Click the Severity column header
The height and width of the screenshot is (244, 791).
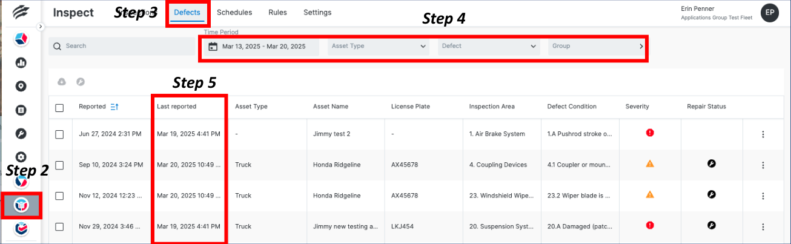(637, 107)
